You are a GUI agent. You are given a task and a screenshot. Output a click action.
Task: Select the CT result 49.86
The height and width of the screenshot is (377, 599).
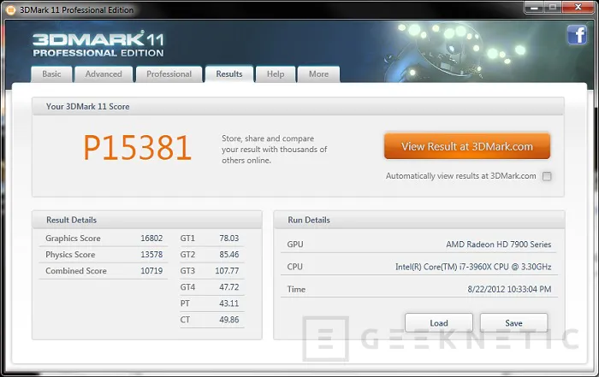pos(228,320)
